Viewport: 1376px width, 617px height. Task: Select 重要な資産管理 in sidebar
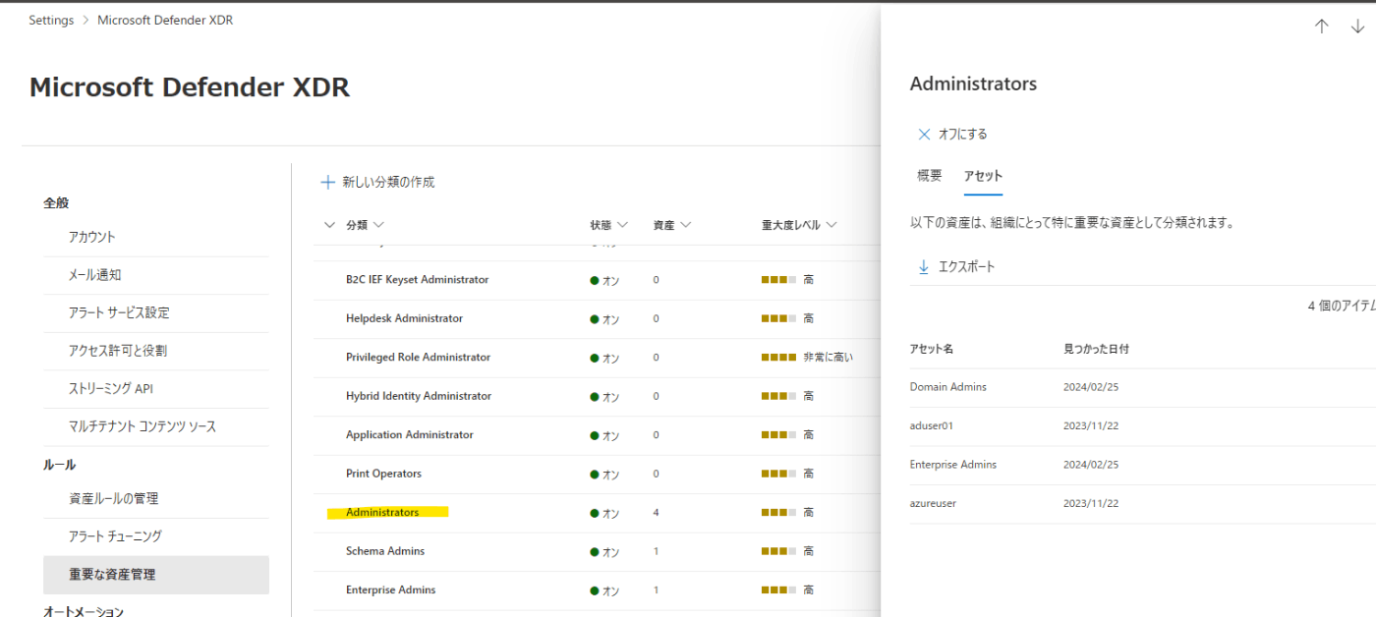156,575
